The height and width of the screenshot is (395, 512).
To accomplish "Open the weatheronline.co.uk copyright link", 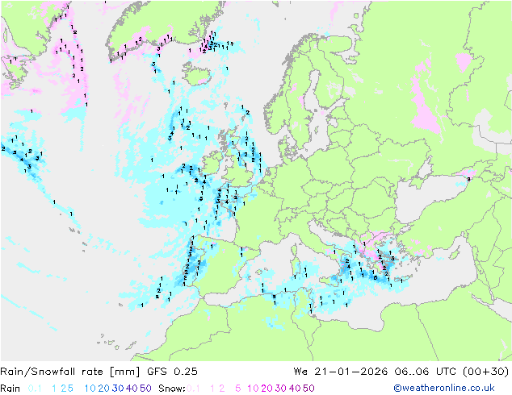I will [444, 389].
